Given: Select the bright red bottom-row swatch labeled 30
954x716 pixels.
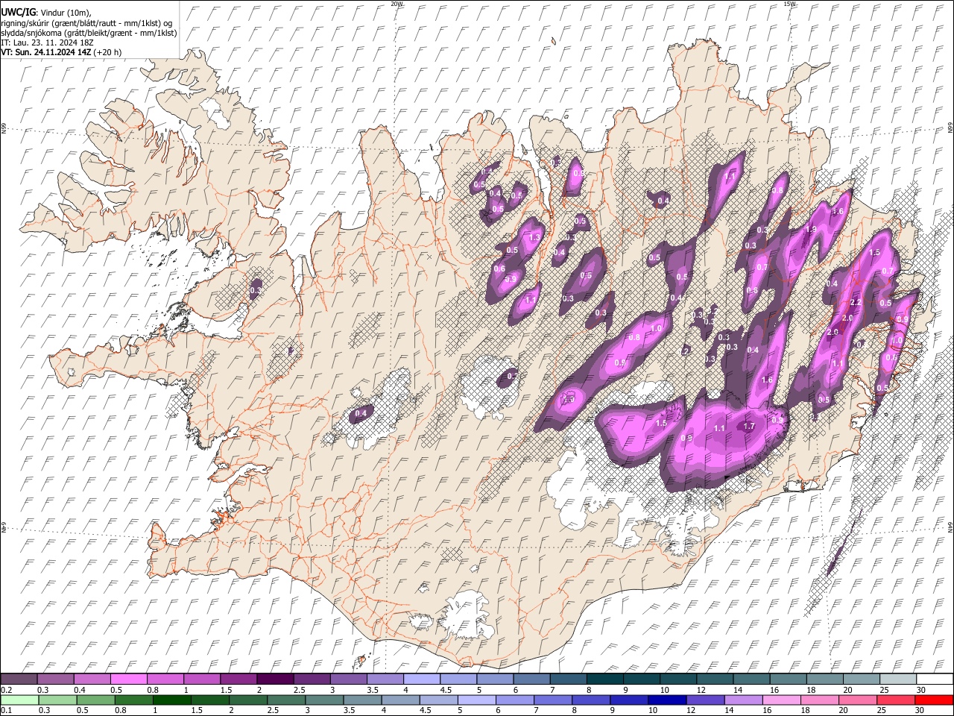Looking at the screenshot, I should coord(933,700).
